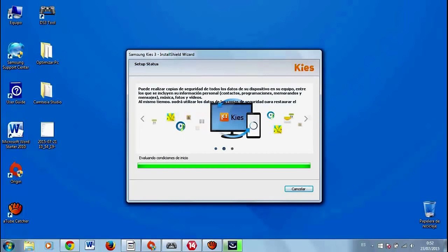Open Word from the taskbar
Viewport: 448px width, 252px height.
[90, 246]
